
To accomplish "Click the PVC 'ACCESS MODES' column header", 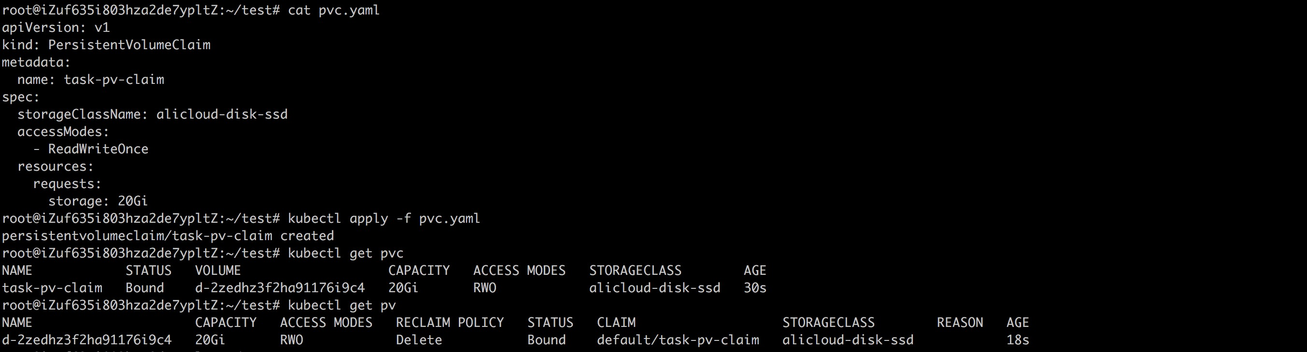I will [x=519, y=271].
